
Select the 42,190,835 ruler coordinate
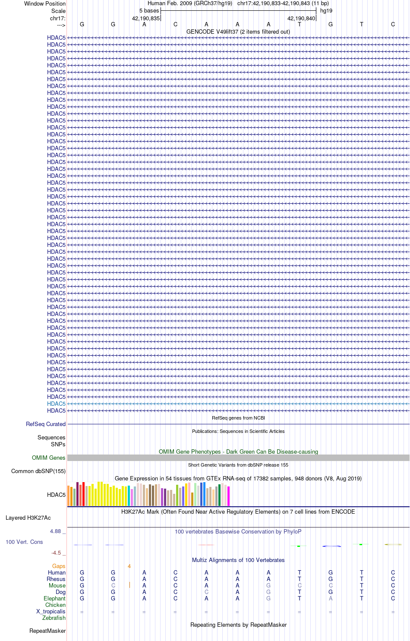click(x=146, y=19)
